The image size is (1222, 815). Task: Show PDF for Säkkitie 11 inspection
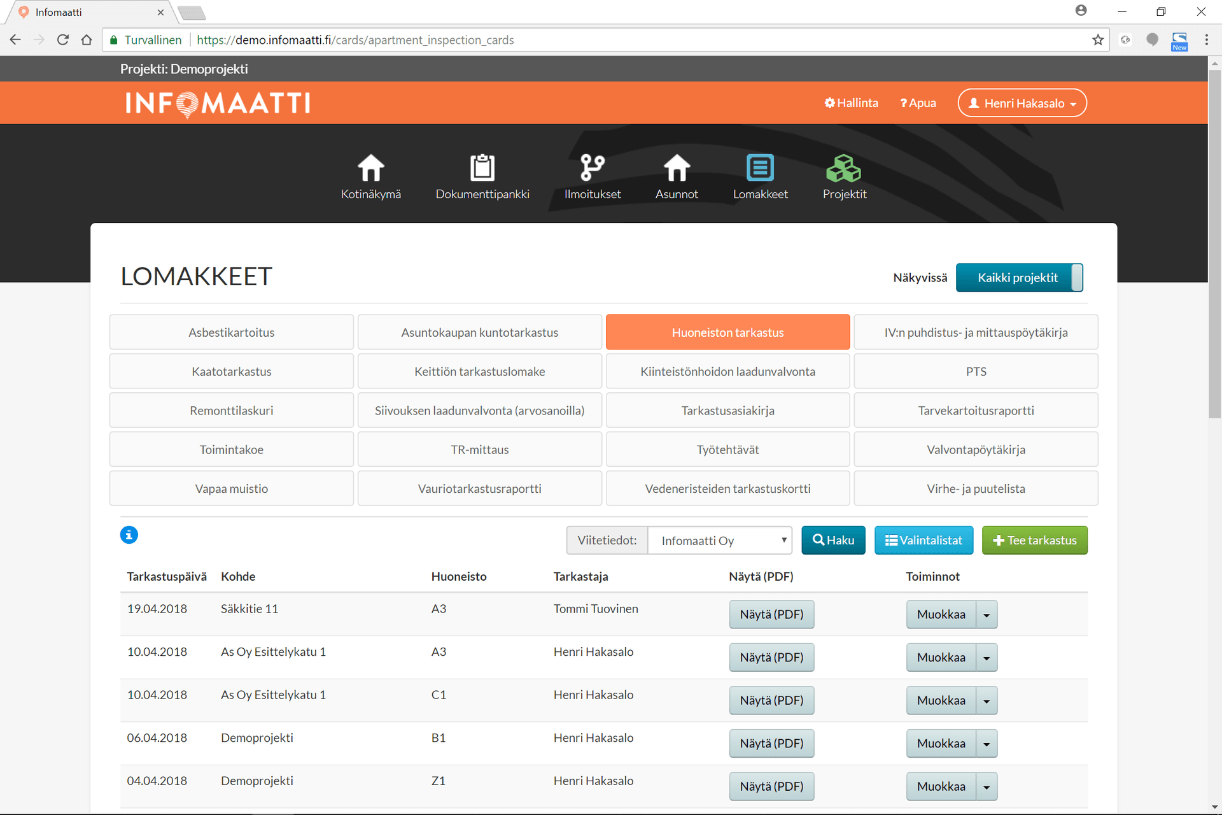pos(771,614)
